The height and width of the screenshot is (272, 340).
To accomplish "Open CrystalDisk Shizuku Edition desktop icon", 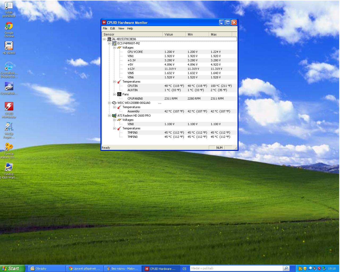I will click(x=9, y=66).
